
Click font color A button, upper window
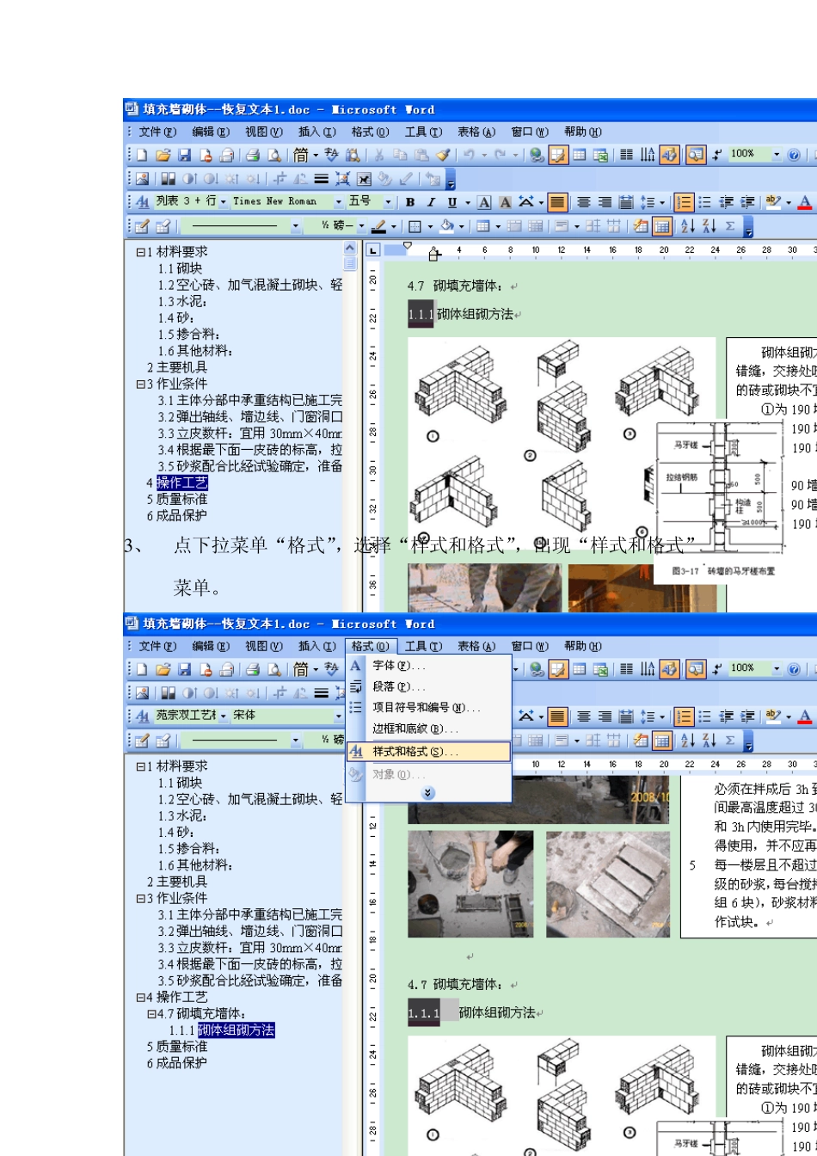coord(805,202)
